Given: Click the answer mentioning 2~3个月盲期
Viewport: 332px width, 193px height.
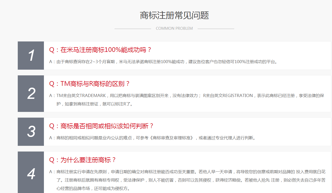Looking at the screenshot, I should pos(163,62).
